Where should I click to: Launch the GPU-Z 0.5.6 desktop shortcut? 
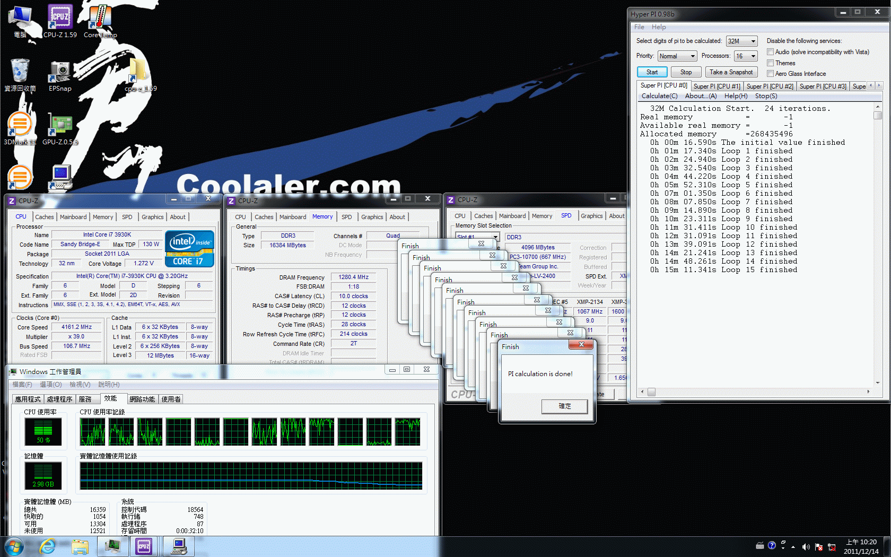pyautogui.click(x=60, y=128)
